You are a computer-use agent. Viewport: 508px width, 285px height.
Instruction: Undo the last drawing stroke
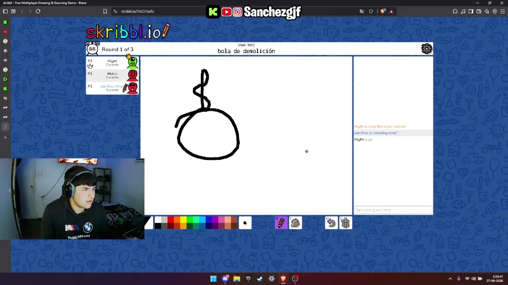pos(331,223)
